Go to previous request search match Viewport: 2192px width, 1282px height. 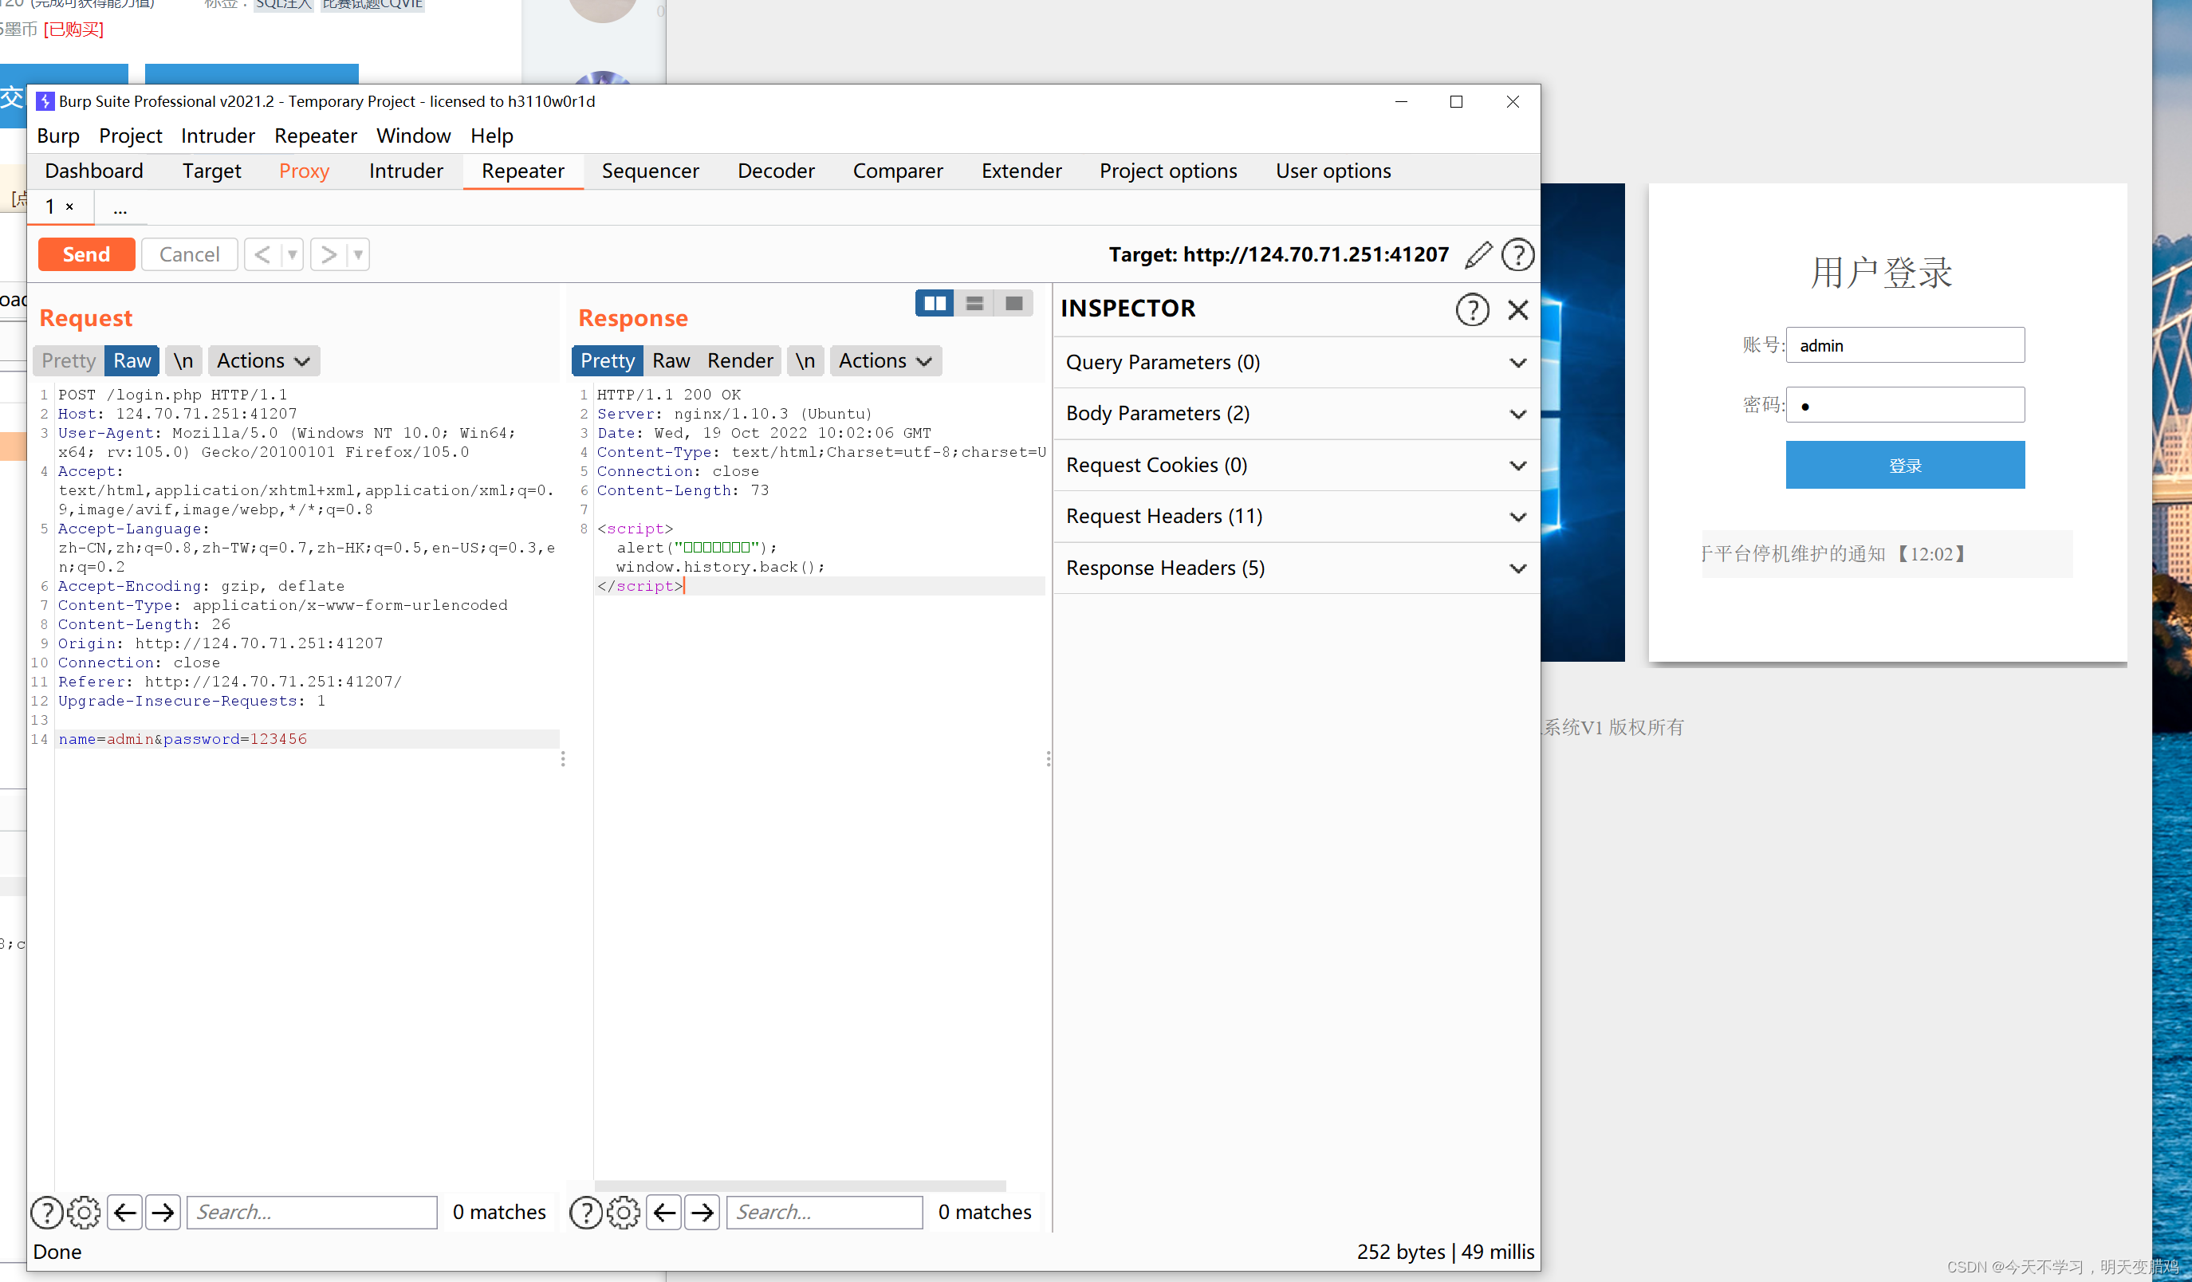tap(124, 1212)
